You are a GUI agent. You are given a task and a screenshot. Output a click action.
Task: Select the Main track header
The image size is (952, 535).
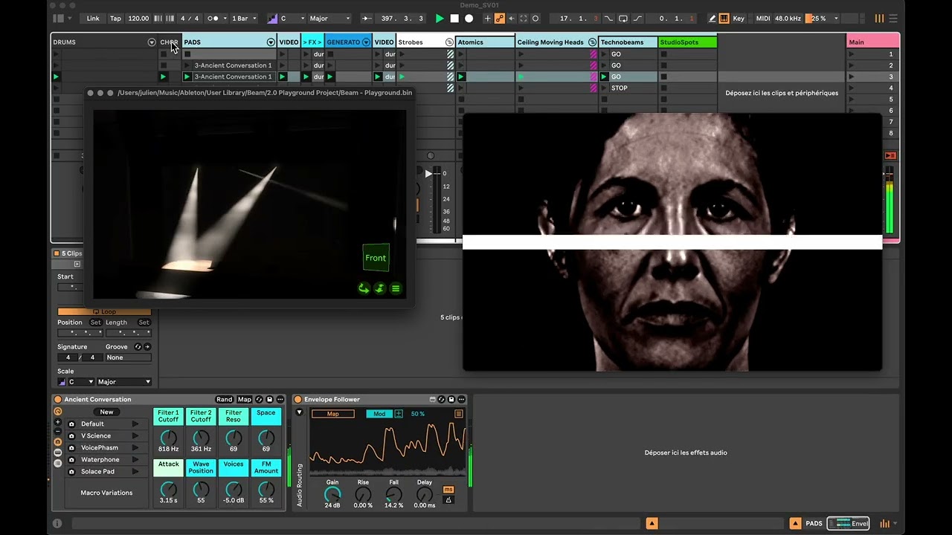(x=873, y=42)
